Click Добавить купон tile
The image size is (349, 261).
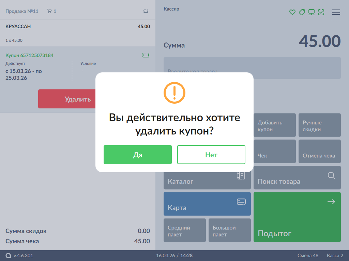point(274,126)
